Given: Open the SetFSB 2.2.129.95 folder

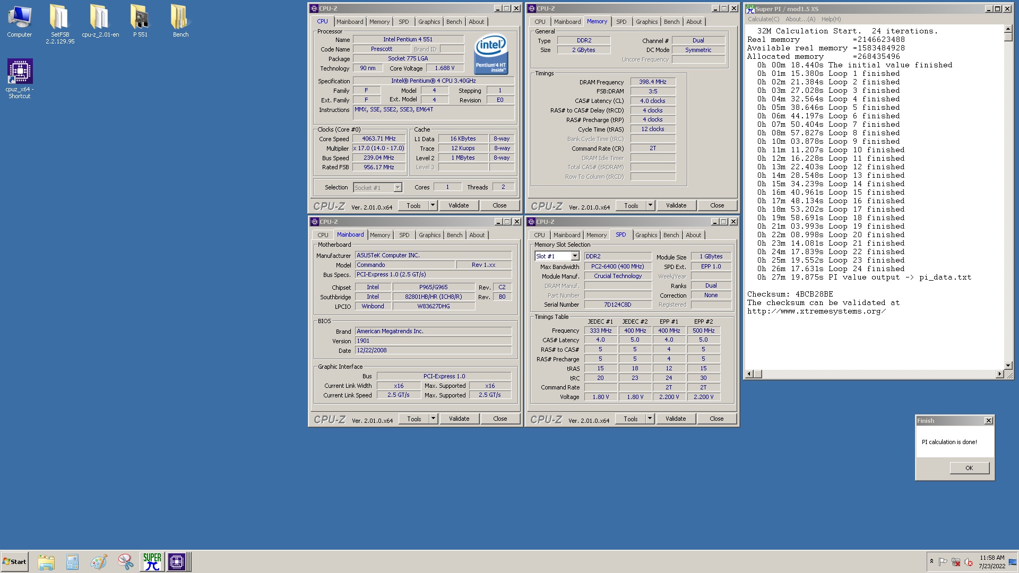Looking at the screenshot, I should [59, 24].
